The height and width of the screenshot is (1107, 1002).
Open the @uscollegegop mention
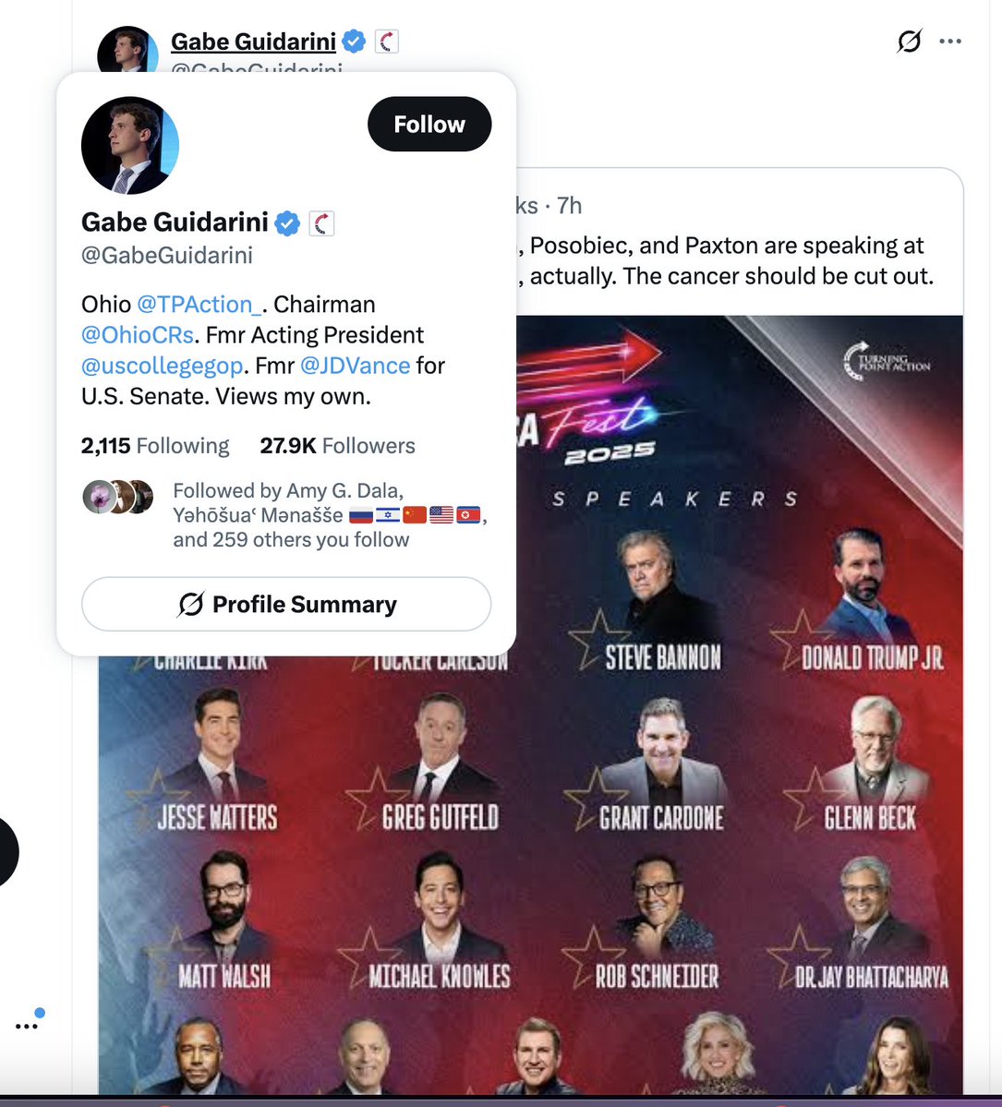pyautogui.click(x=162, y=366)
